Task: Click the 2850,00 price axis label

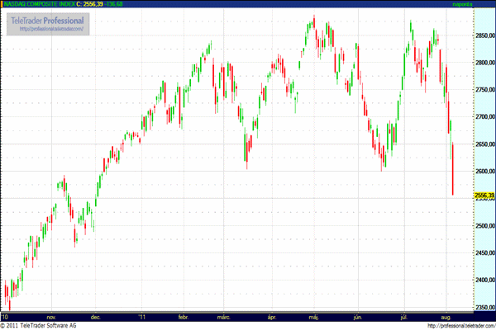Action: click(x=483, y=36)
